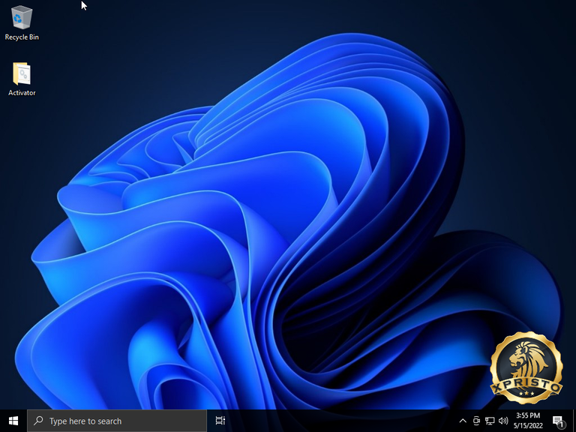
Task: Select the Activator folder icon
Action: coord(22,79)
